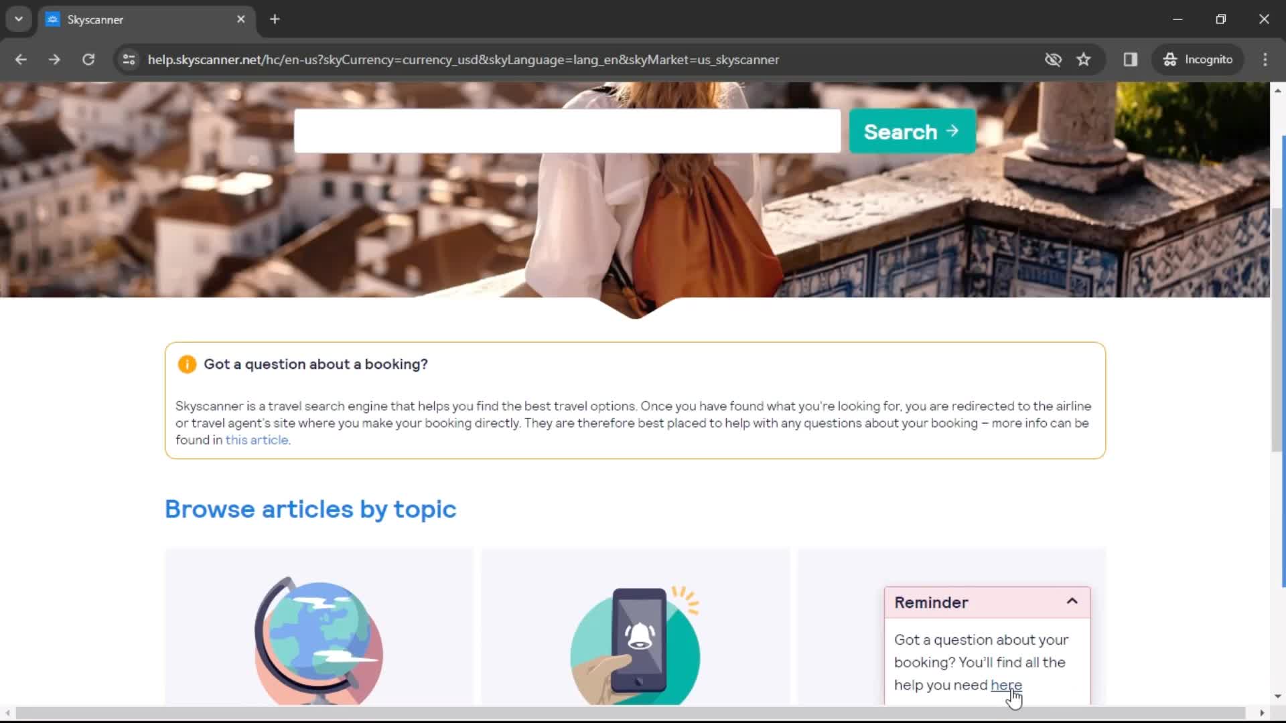The height and width of the screenshot is (723, 1286).
Task: Click the 'here' link in Reminder
Action: point(1005,685)
